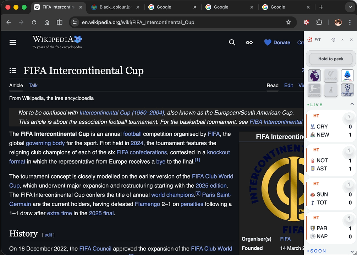Toggle the Serie A league filter
The image size is (357, 255).
click(347, 76)
